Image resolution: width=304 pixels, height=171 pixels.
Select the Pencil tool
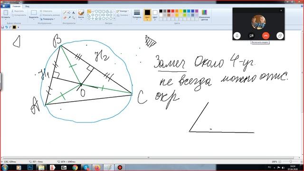pyautogui.click(x=65, y=13)
